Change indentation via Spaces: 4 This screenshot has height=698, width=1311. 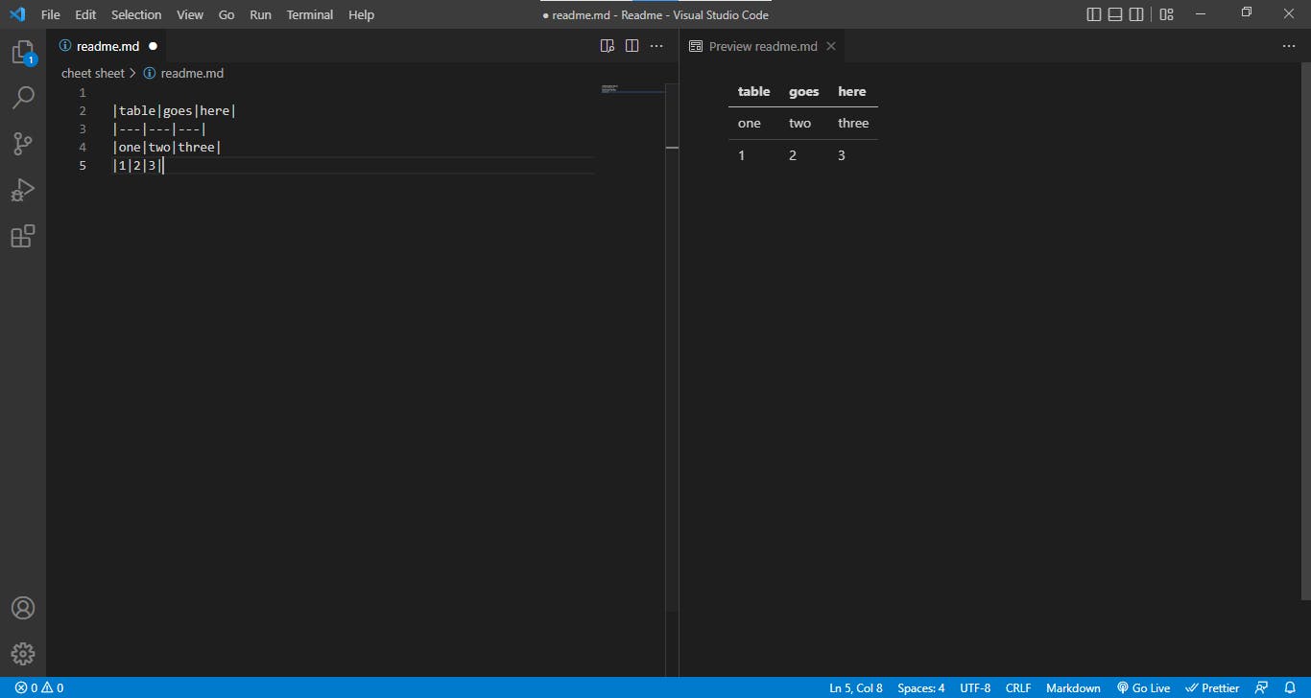tap(921, 687)
